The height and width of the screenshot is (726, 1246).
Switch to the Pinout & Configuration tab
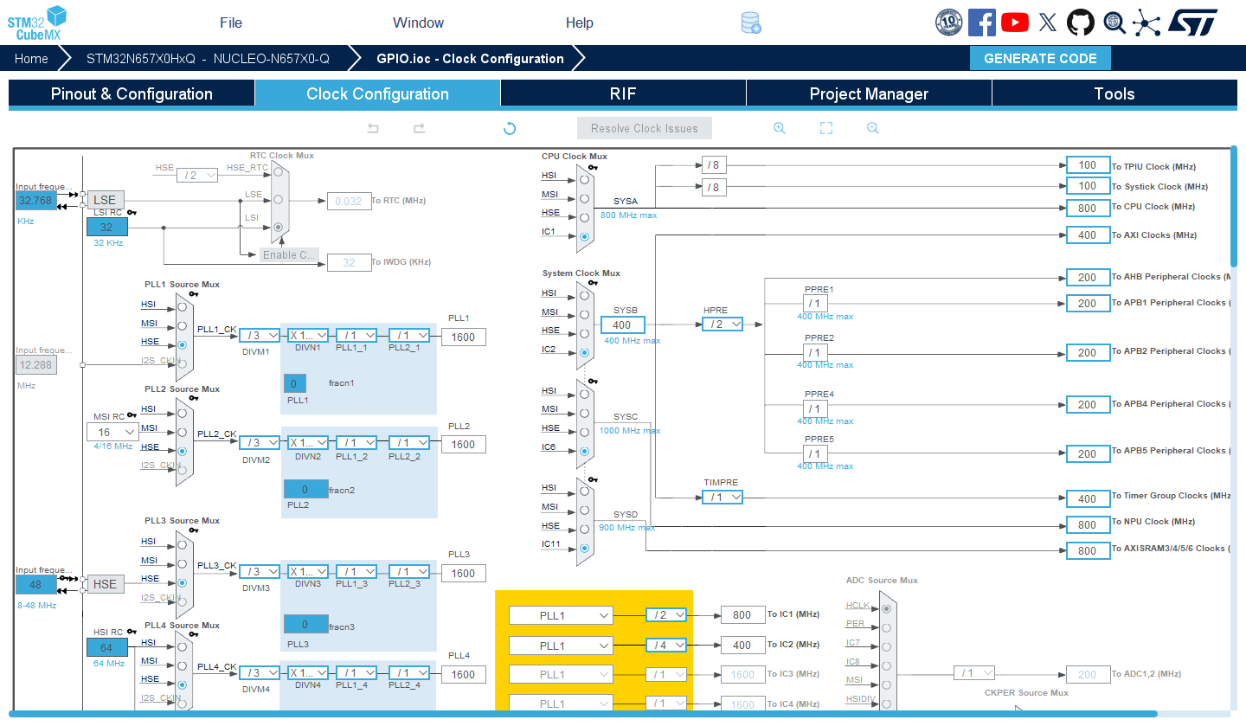coord(132,93)
